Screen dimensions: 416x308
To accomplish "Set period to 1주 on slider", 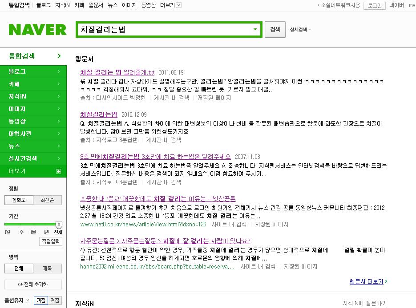I will point(20,232).
